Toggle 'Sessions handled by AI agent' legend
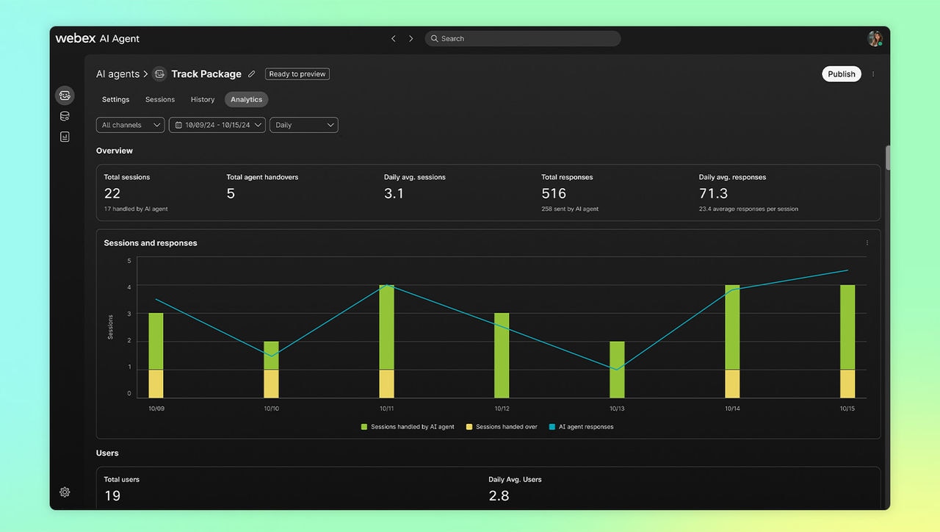The width and height of the screenshot is (940, 532). (408, 427)
